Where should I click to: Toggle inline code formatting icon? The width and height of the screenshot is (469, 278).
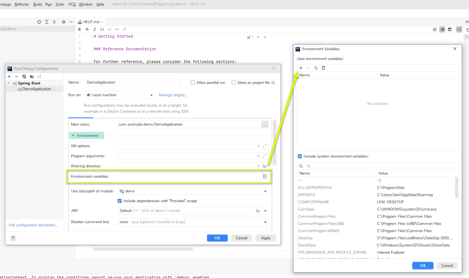(x=102, y=29)
